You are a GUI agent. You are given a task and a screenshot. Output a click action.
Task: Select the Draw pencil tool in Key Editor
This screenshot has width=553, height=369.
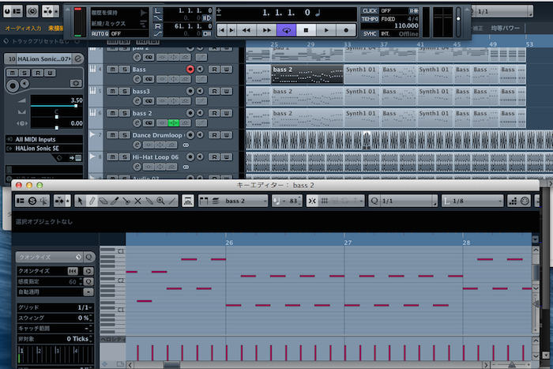92,201
